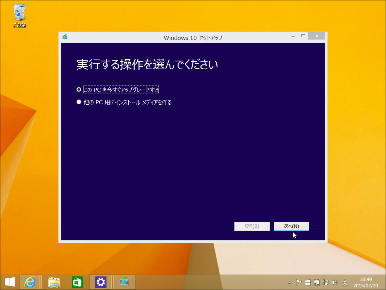
Task: Click the 次へ(N) button
Action: coord(292,226)
